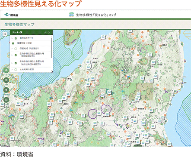Uncheck the 保護地域（全域） layer checkbox

click(13, 43)
